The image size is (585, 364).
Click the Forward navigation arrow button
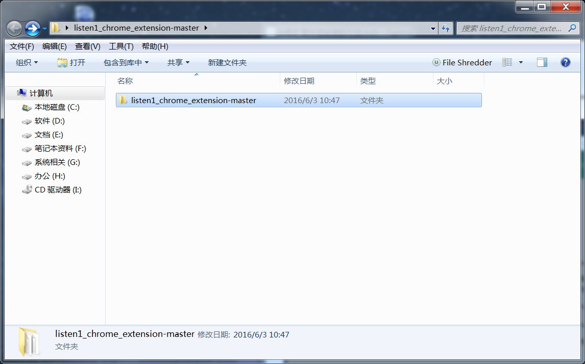click(x=32, y=28)
